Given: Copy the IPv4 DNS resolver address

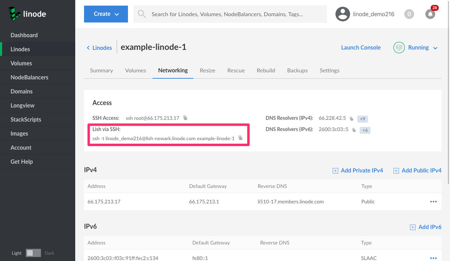Looking at the screenshot, I should pos(352,119).
